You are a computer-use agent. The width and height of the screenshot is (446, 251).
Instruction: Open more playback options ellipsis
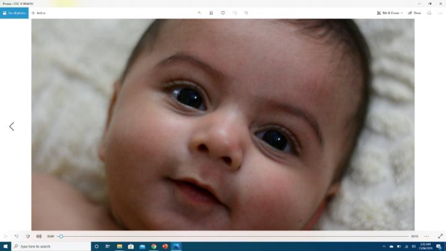(426, 236)
